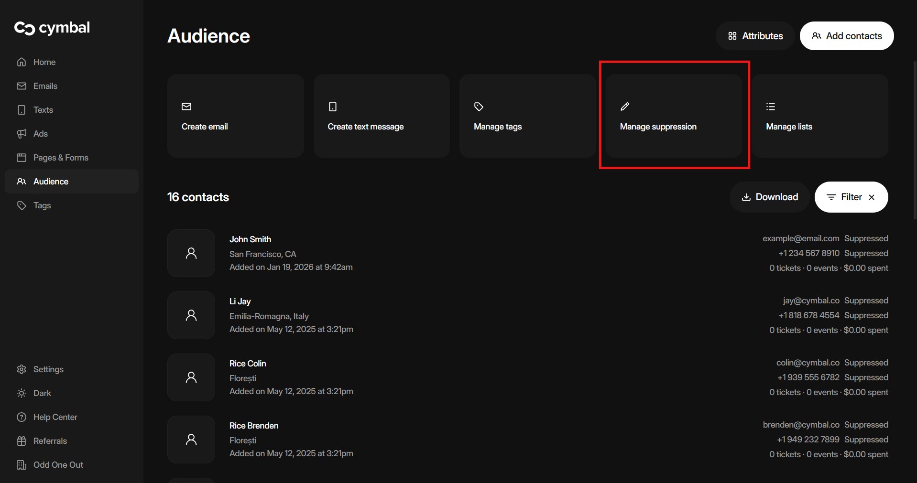This screenshot has height=483, width=917.
Task: Go to the Emails section
Action: [45, 86]
